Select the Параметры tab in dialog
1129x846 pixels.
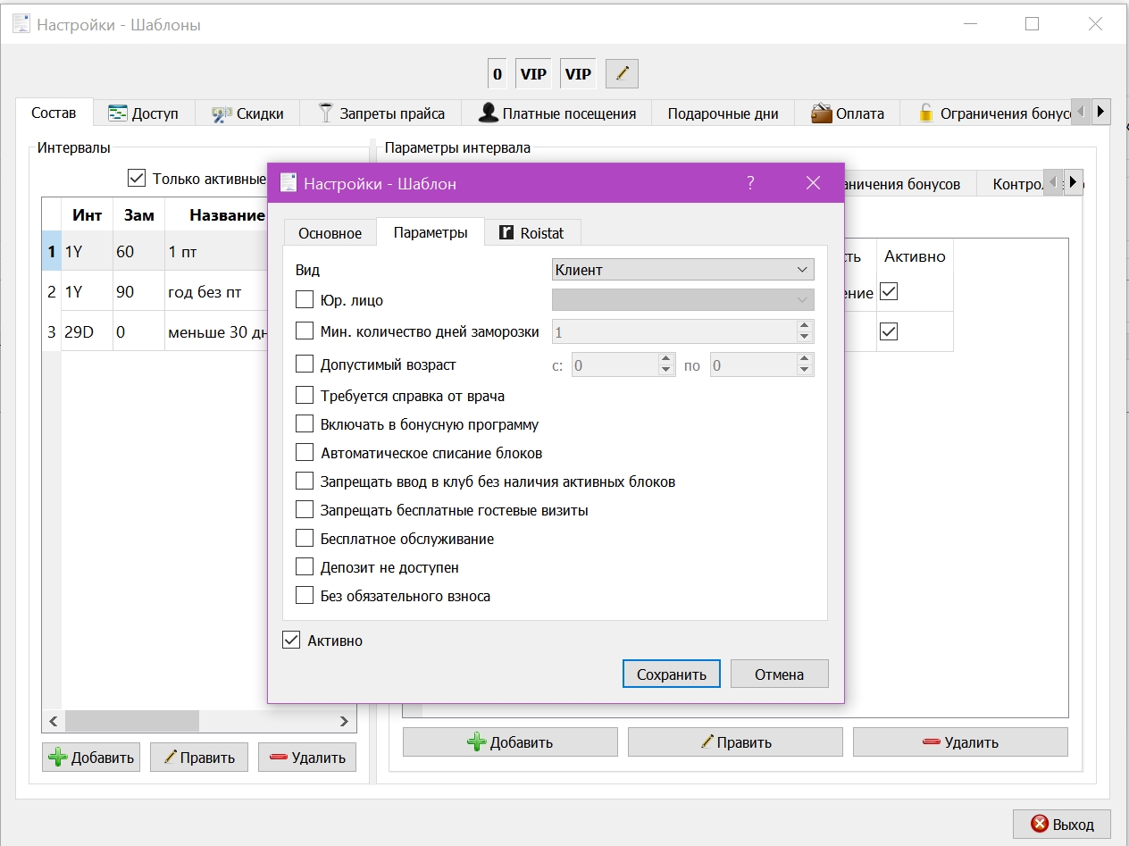tap(431, 232)
